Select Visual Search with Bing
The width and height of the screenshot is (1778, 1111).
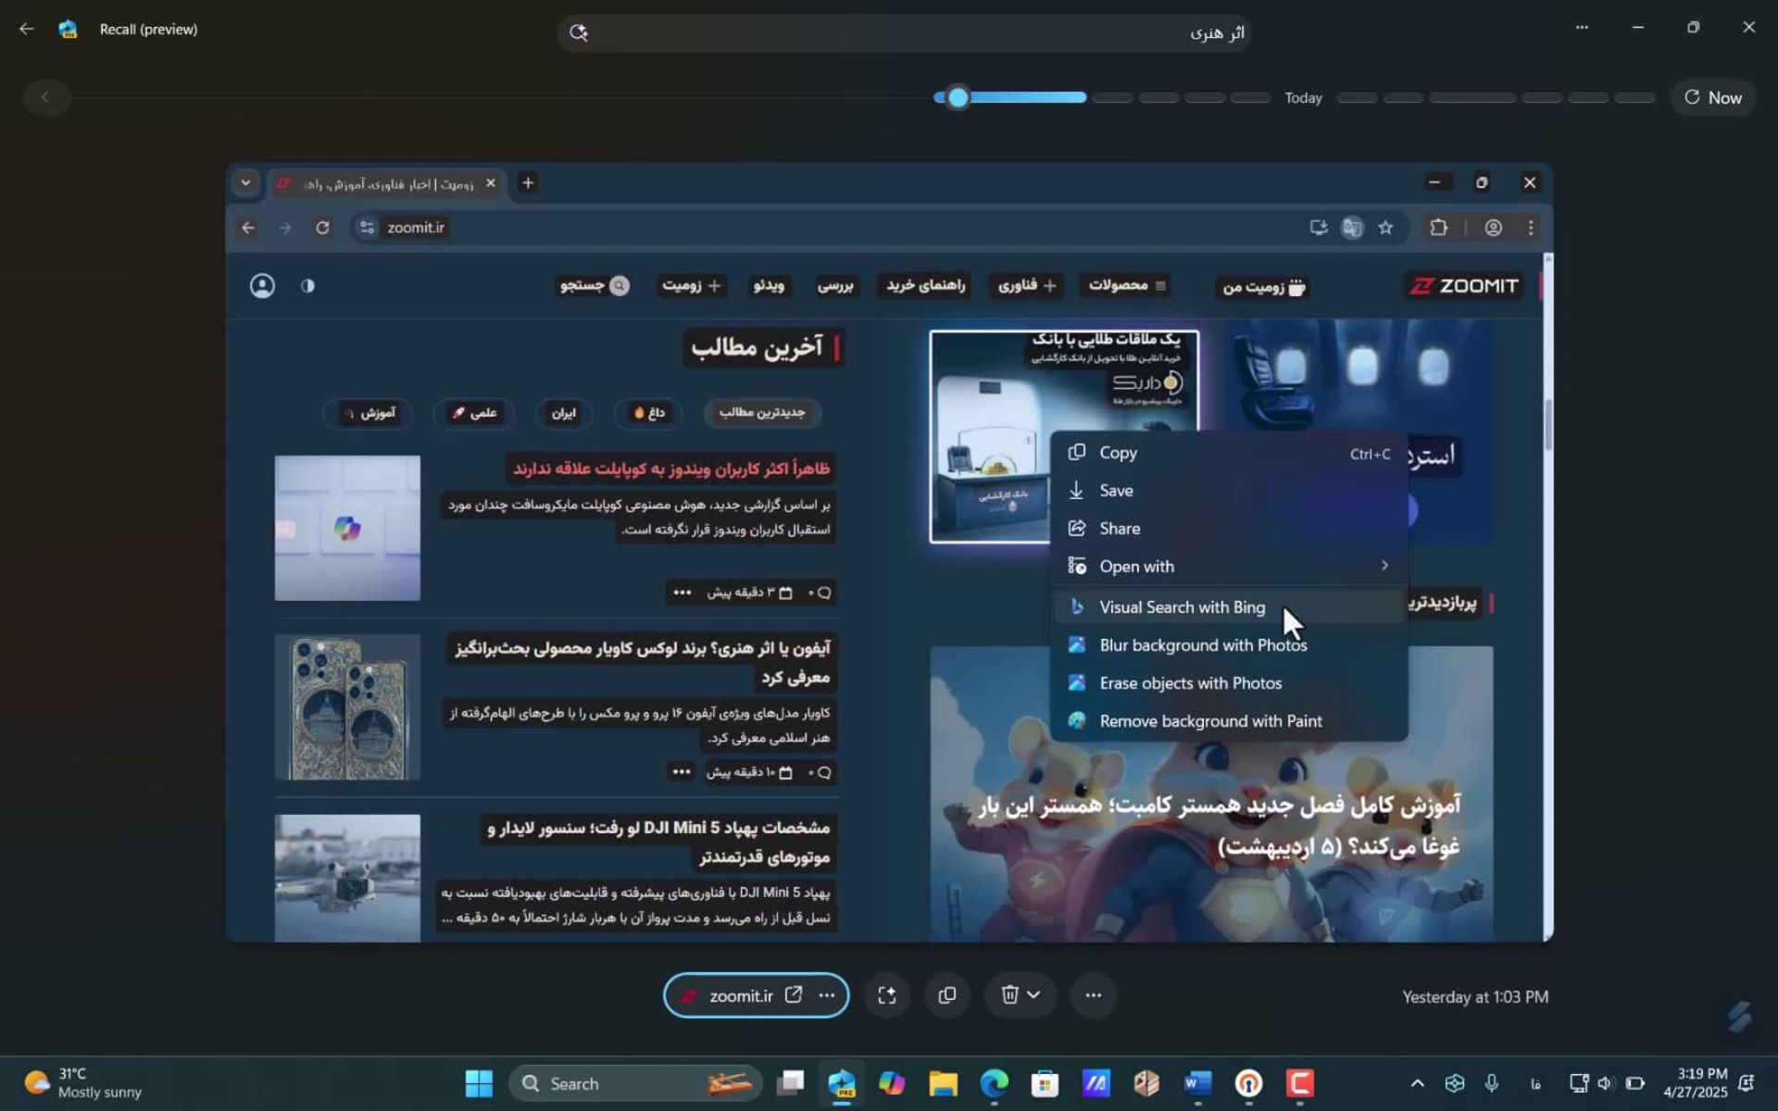[x=1230, y=607]
